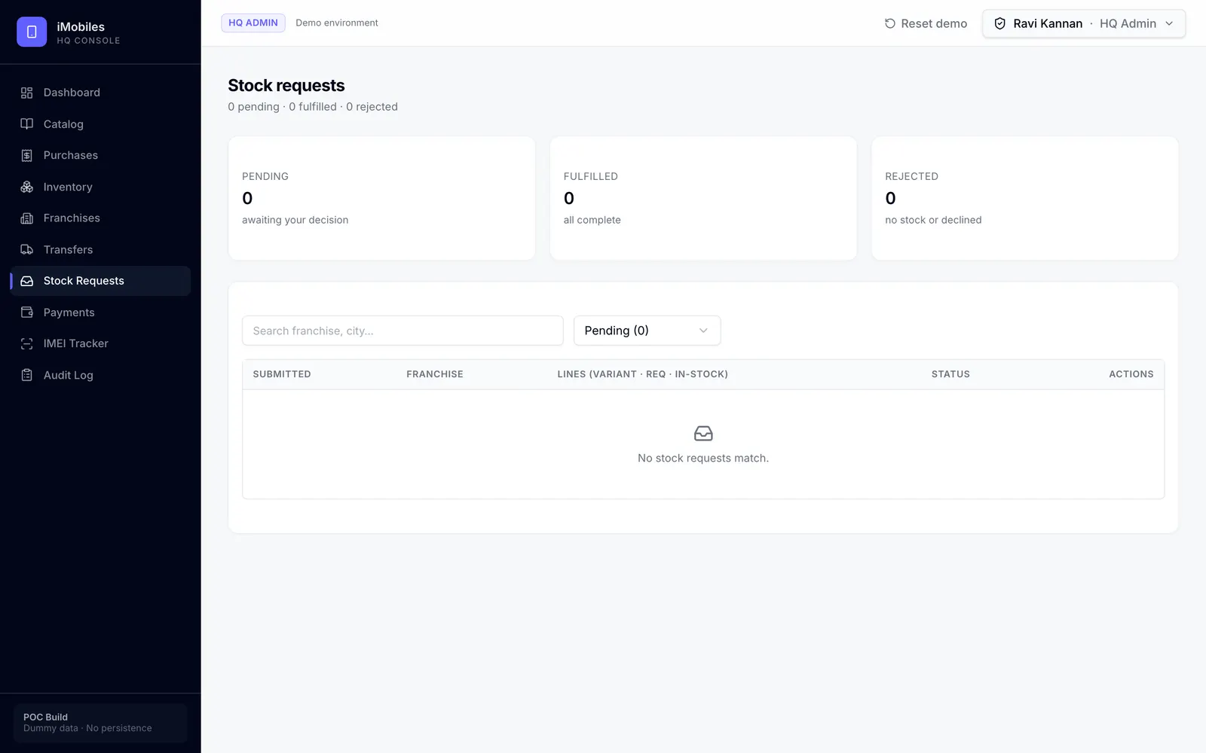Click the "No stock requests match." message

[x=703, y=458]
